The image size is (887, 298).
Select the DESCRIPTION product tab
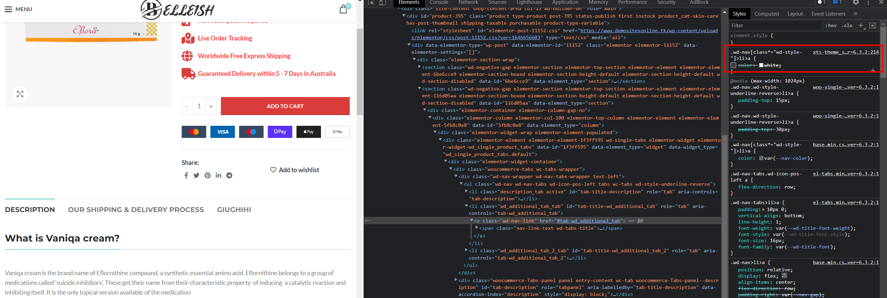pos(30,210)
